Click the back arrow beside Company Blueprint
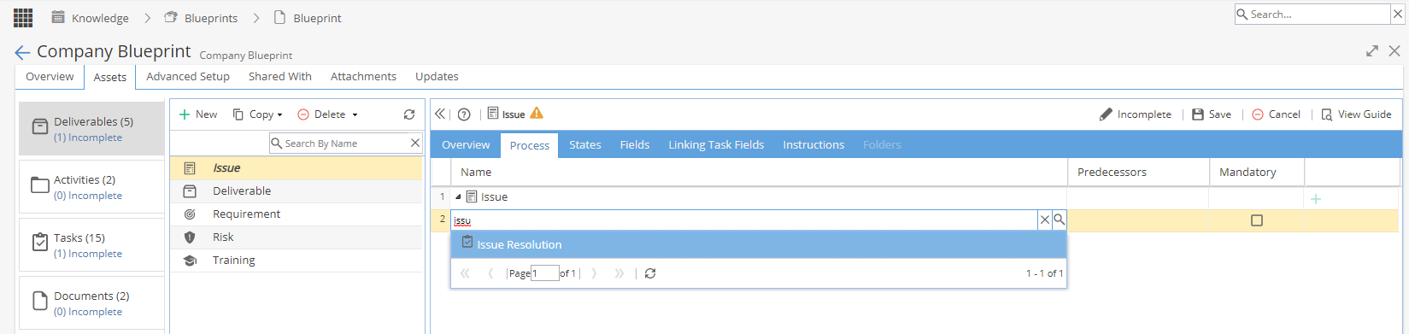 [22, 52]
